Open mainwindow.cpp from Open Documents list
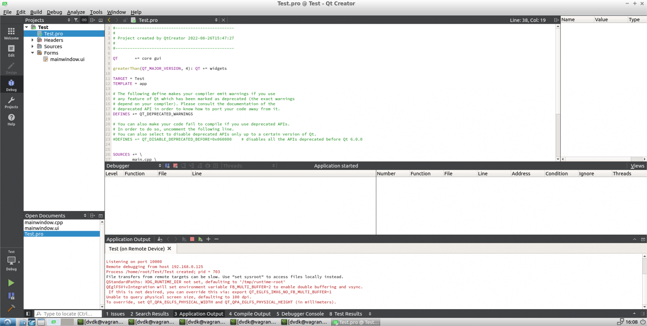 coord(43,222)
